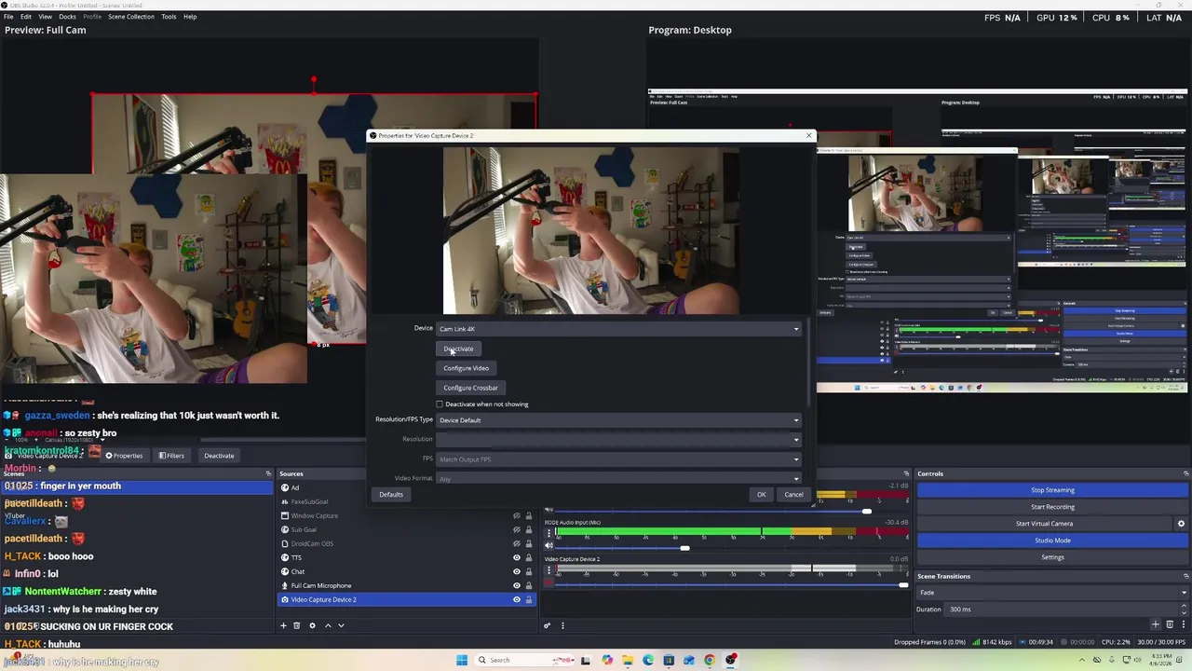Show Sub Goal source eye icon
The width and height of the screenshot is (1192, 671).
point(517,529)
